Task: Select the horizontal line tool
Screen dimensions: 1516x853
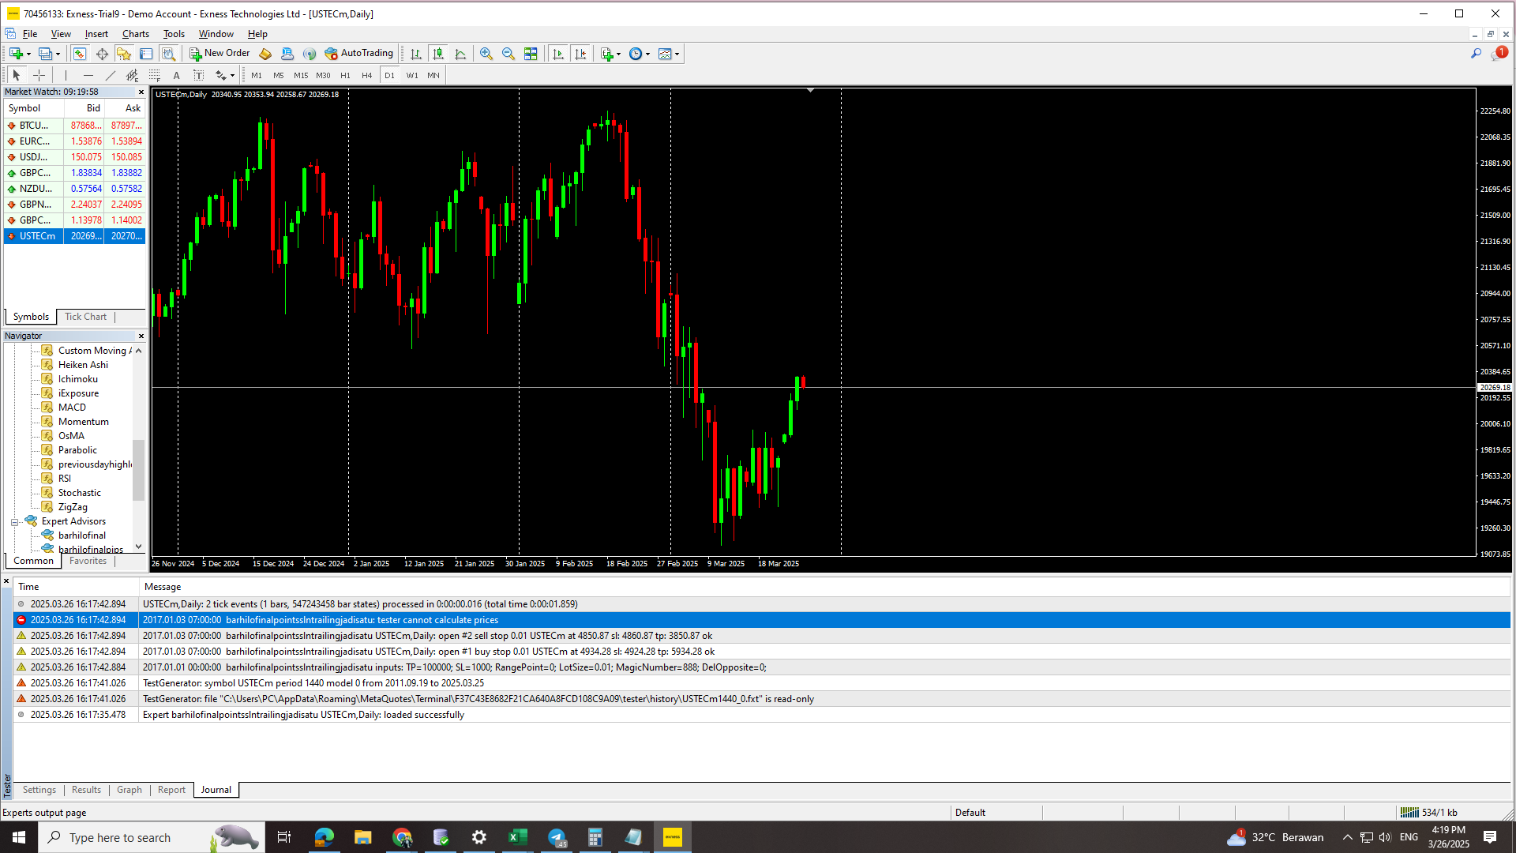Action: [88, 75]
